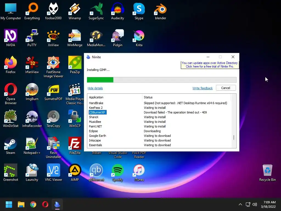Image resolution: width=281 pixels, height=211 pixels.
Task: Select the Recycle Bin icon
Action: [267, 173]
